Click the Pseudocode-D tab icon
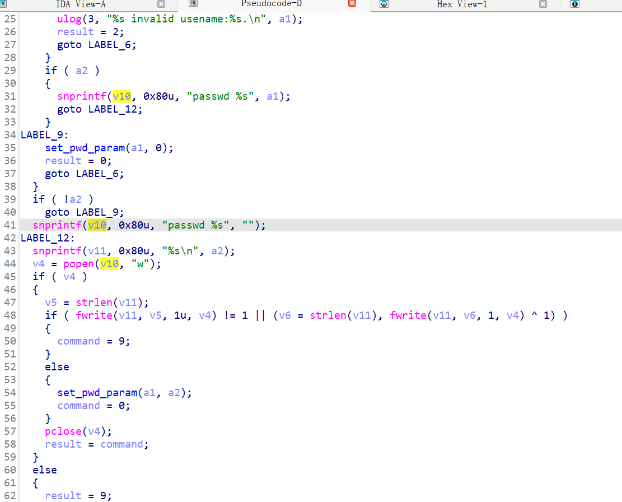This screenshot has height=502, width=622. point(193,4)
